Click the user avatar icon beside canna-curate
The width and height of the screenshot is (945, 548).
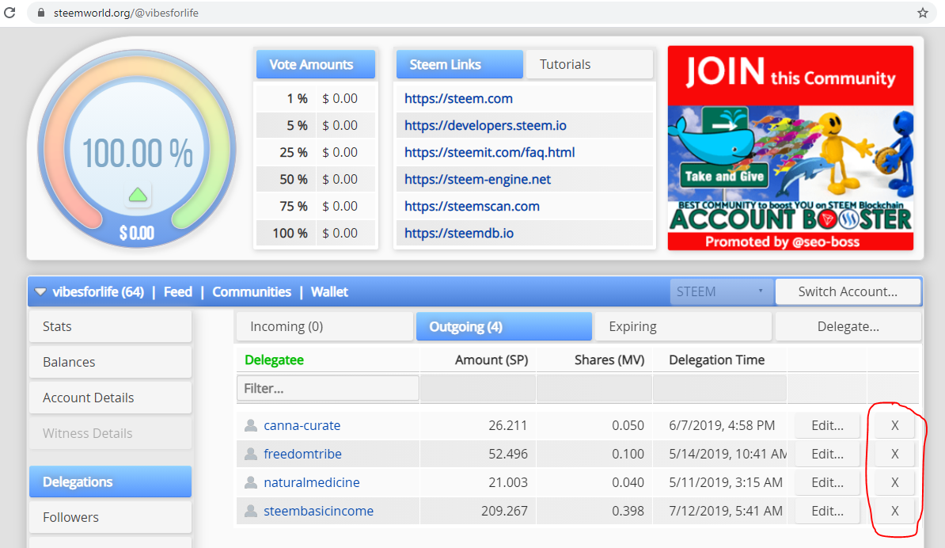[251, 425]
